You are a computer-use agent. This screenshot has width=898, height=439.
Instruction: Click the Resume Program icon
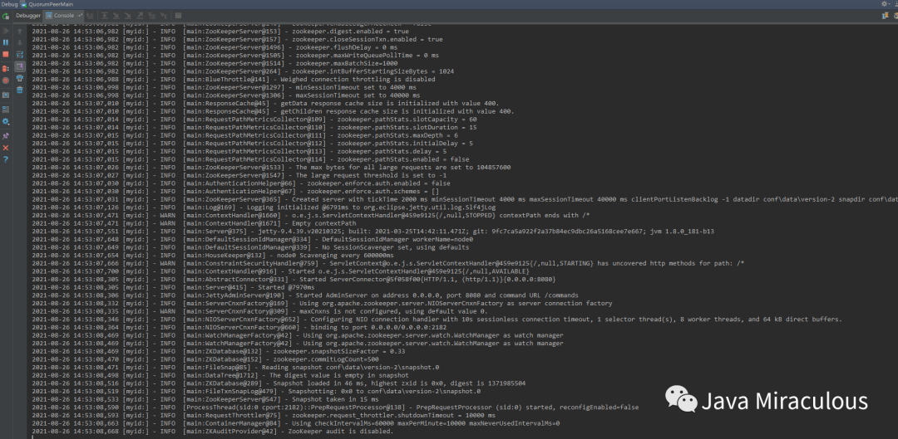(x=6, y=31)
